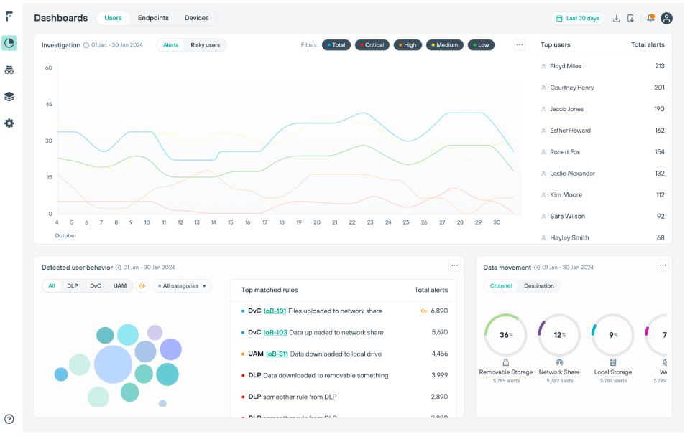Click the help question mark icon

[x=9, y=419]
